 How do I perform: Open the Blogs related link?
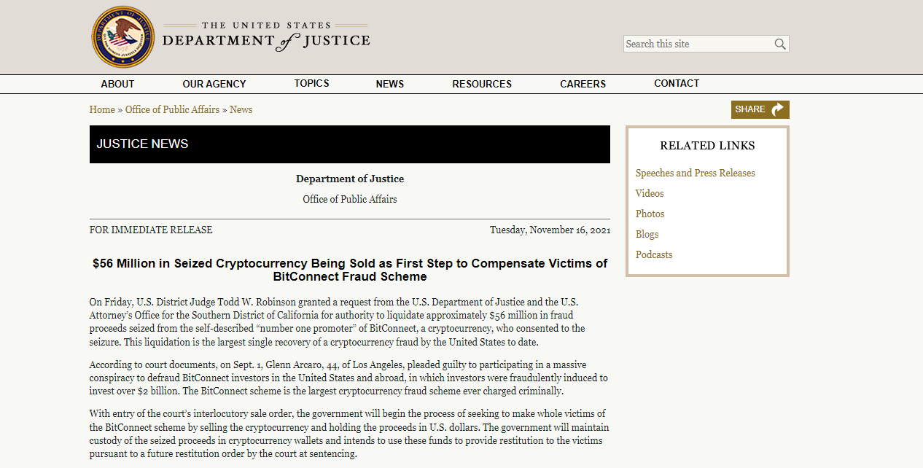pos(647,234)
